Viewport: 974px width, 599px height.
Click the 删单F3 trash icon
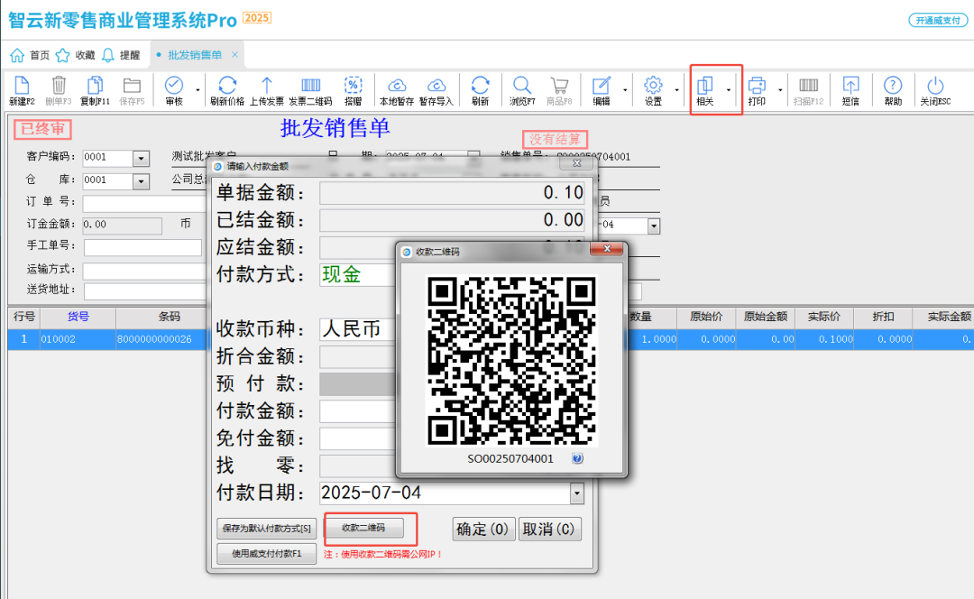click(59, 85)
